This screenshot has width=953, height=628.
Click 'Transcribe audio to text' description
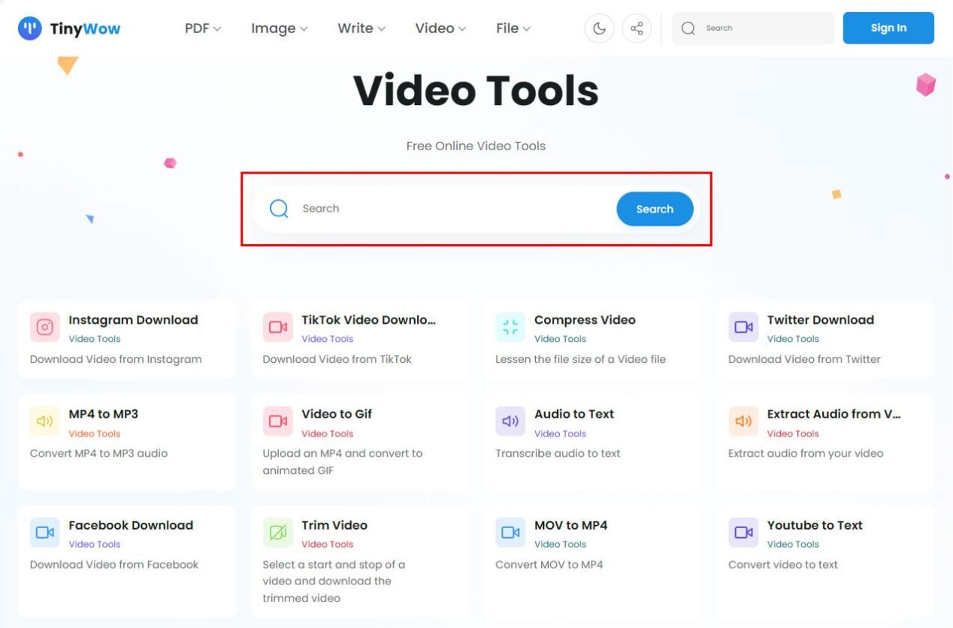[x=558, y=454]
